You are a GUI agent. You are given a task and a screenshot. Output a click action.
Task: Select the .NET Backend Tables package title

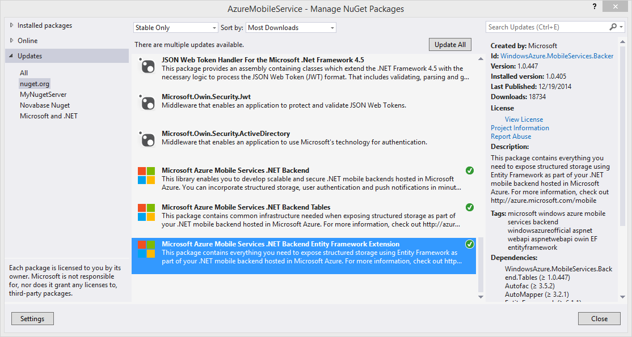[x=246, y=207]
